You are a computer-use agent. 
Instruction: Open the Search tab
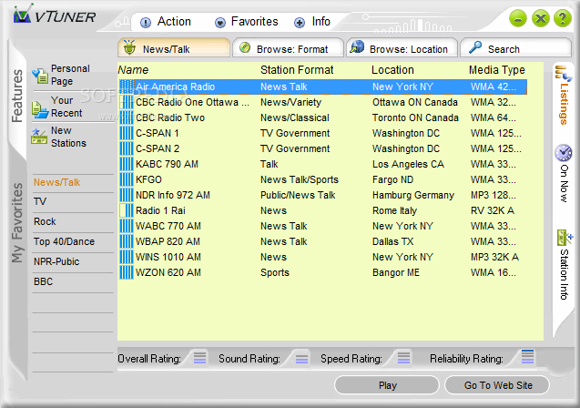point(515,48)
